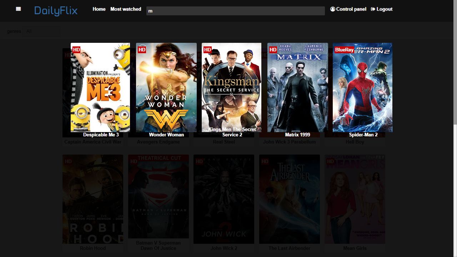Open the Captain America Civil War title
This screenshot has height=257, width=457.
tap(93, 142)
